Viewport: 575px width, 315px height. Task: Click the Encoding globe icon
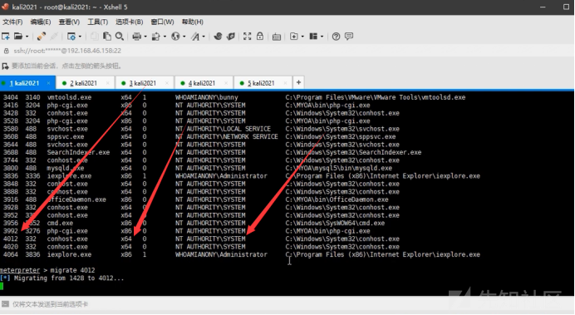click(175, 37)
